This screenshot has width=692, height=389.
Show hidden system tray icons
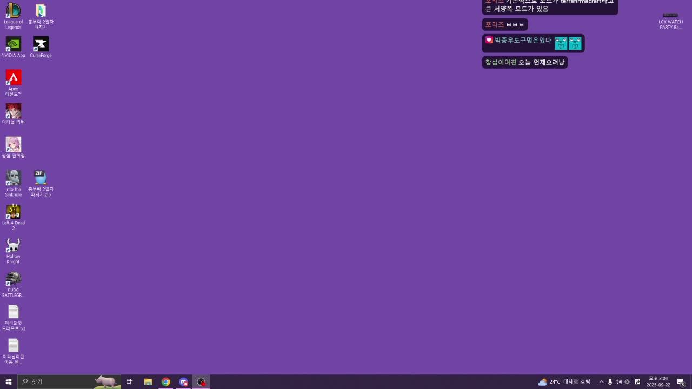[601, 381]
